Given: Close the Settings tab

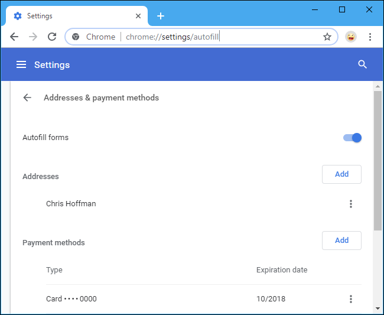Looking at the screenshot, I should [x=138, y=16].
